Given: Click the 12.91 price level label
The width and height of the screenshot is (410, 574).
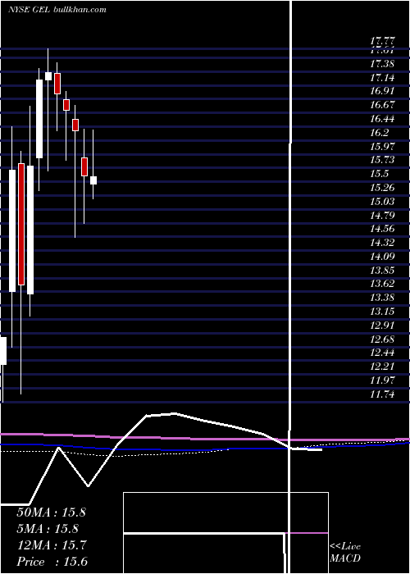Looking at the screenshot, I should (382, 325).
